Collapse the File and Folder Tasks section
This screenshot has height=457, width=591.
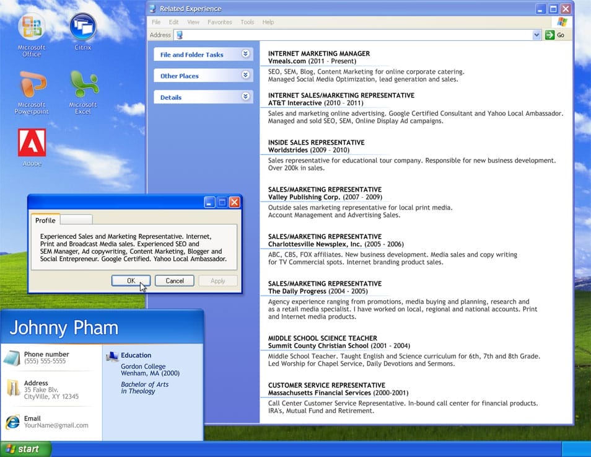coord(247,54)
